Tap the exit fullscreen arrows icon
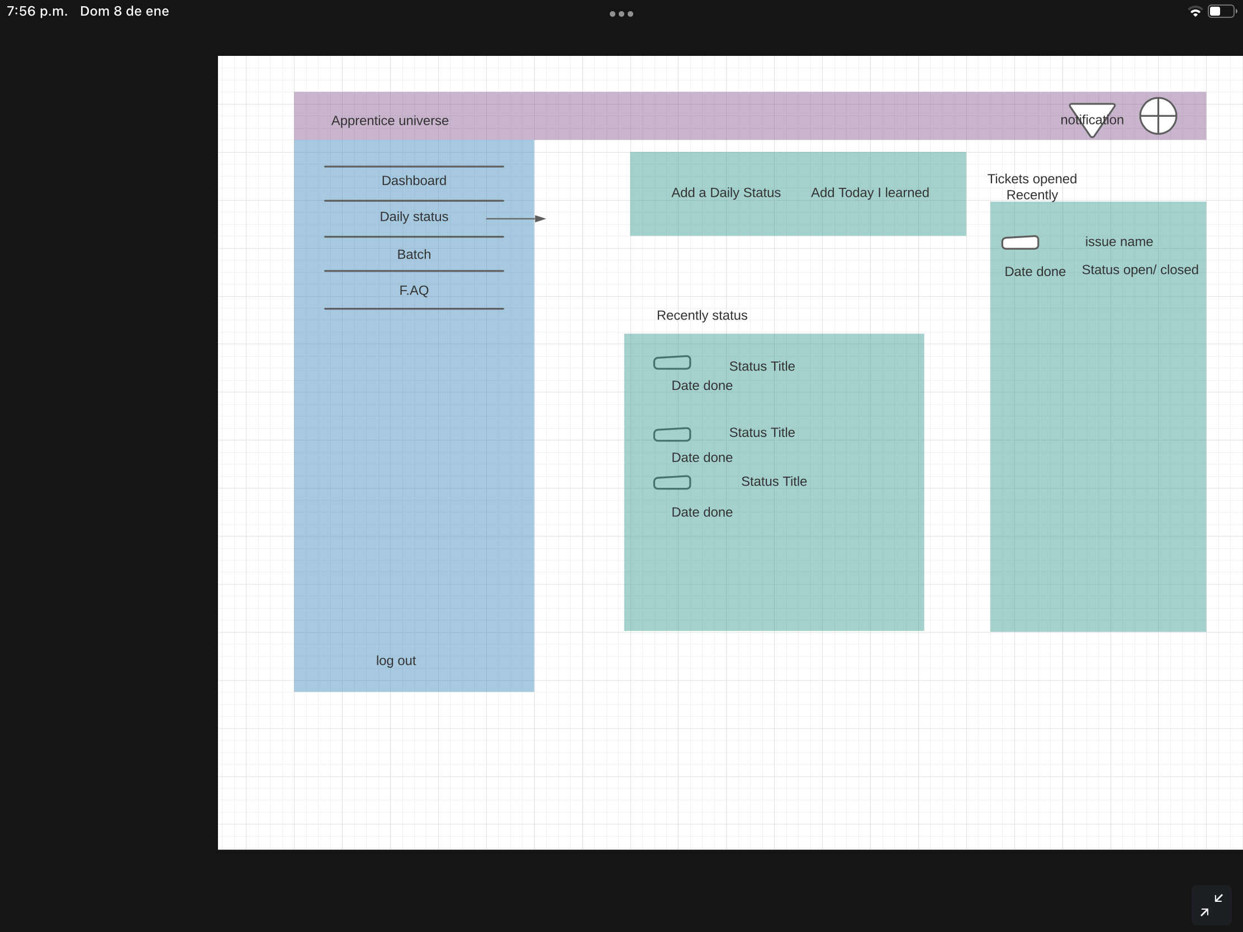The image size is (1243, 932). (x=1211, y=905)
